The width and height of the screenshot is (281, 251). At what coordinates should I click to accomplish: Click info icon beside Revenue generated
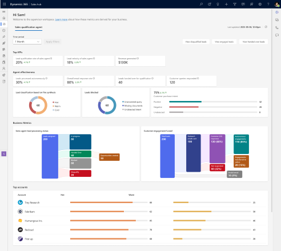pos(138,58)
